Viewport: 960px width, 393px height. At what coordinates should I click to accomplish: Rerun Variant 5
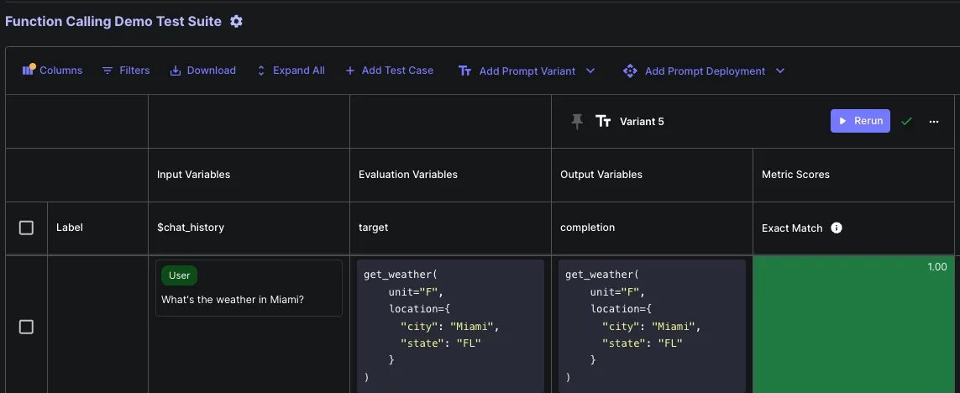click(860, 121)
